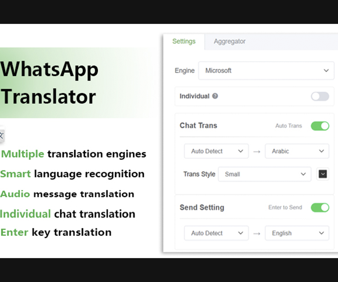Open the Arabic target language dropdown

point(297,151)
